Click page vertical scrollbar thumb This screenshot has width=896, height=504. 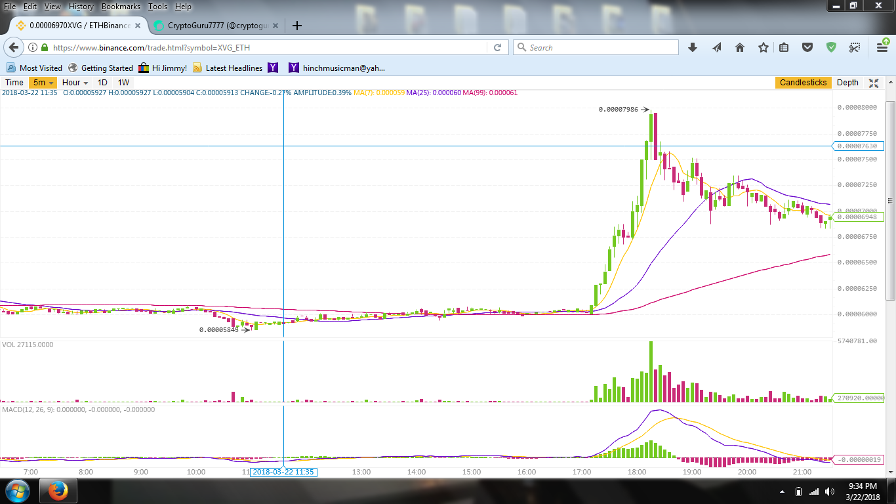[x=890, y=199]
